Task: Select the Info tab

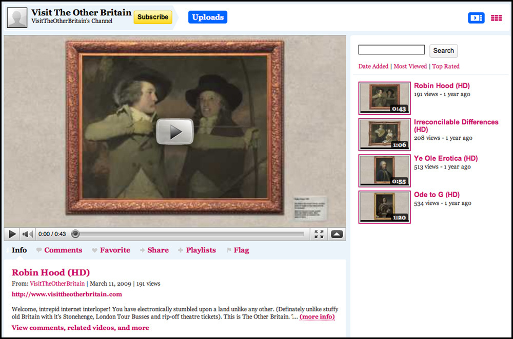Action: click(19, 250)
